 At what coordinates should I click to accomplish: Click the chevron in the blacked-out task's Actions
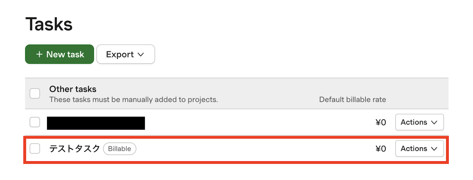click(434, 122)
